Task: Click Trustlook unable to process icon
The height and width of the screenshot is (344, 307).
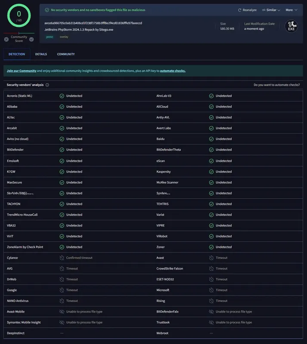Action: [x=211, y=322]
